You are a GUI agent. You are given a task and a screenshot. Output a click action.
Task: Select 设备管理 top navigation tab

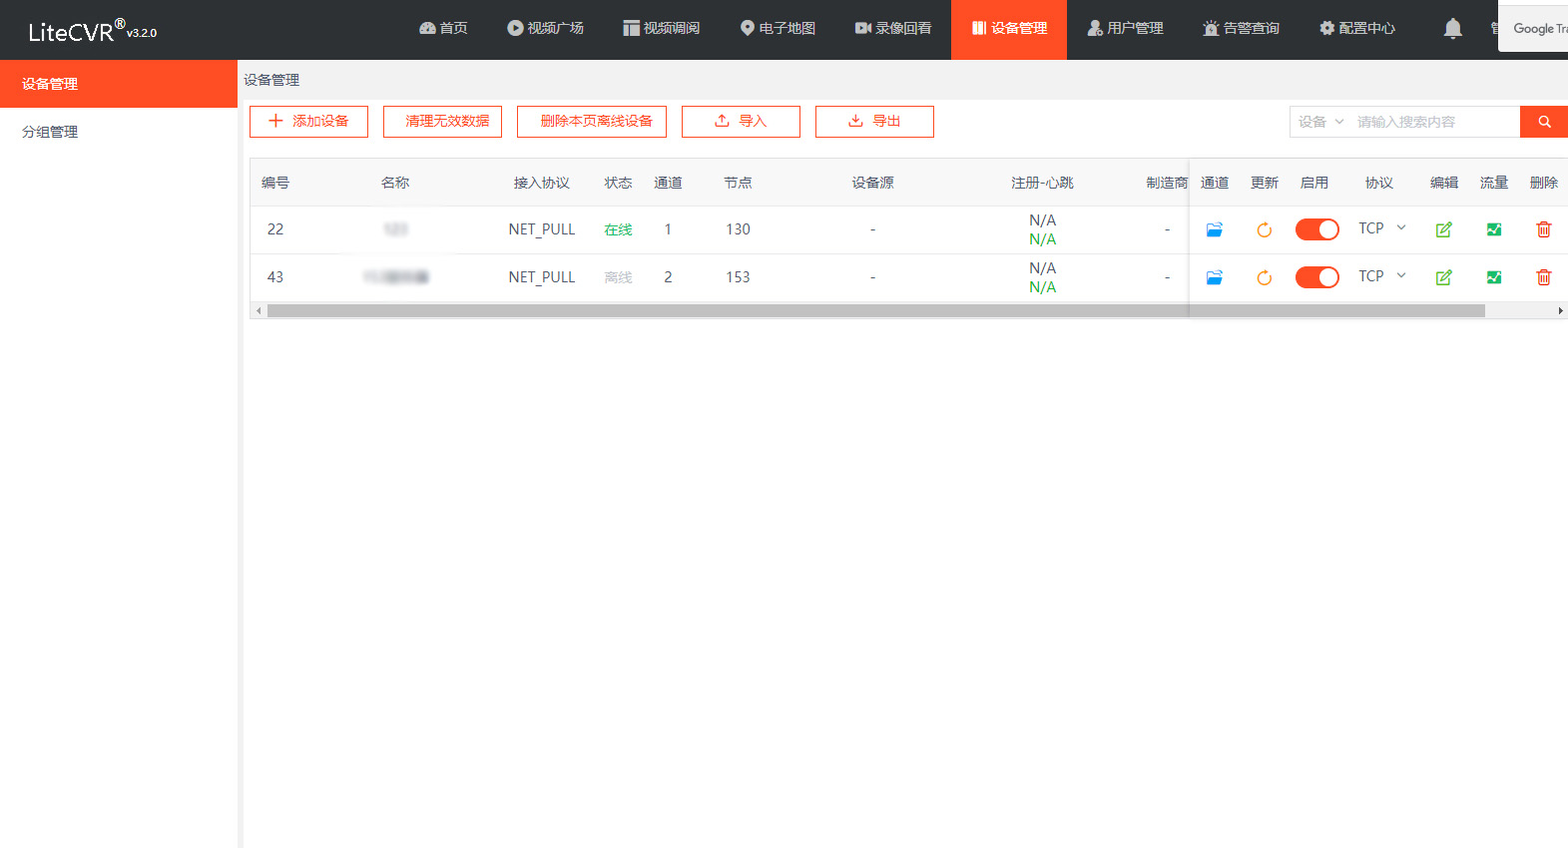[x=1009, y=29]
